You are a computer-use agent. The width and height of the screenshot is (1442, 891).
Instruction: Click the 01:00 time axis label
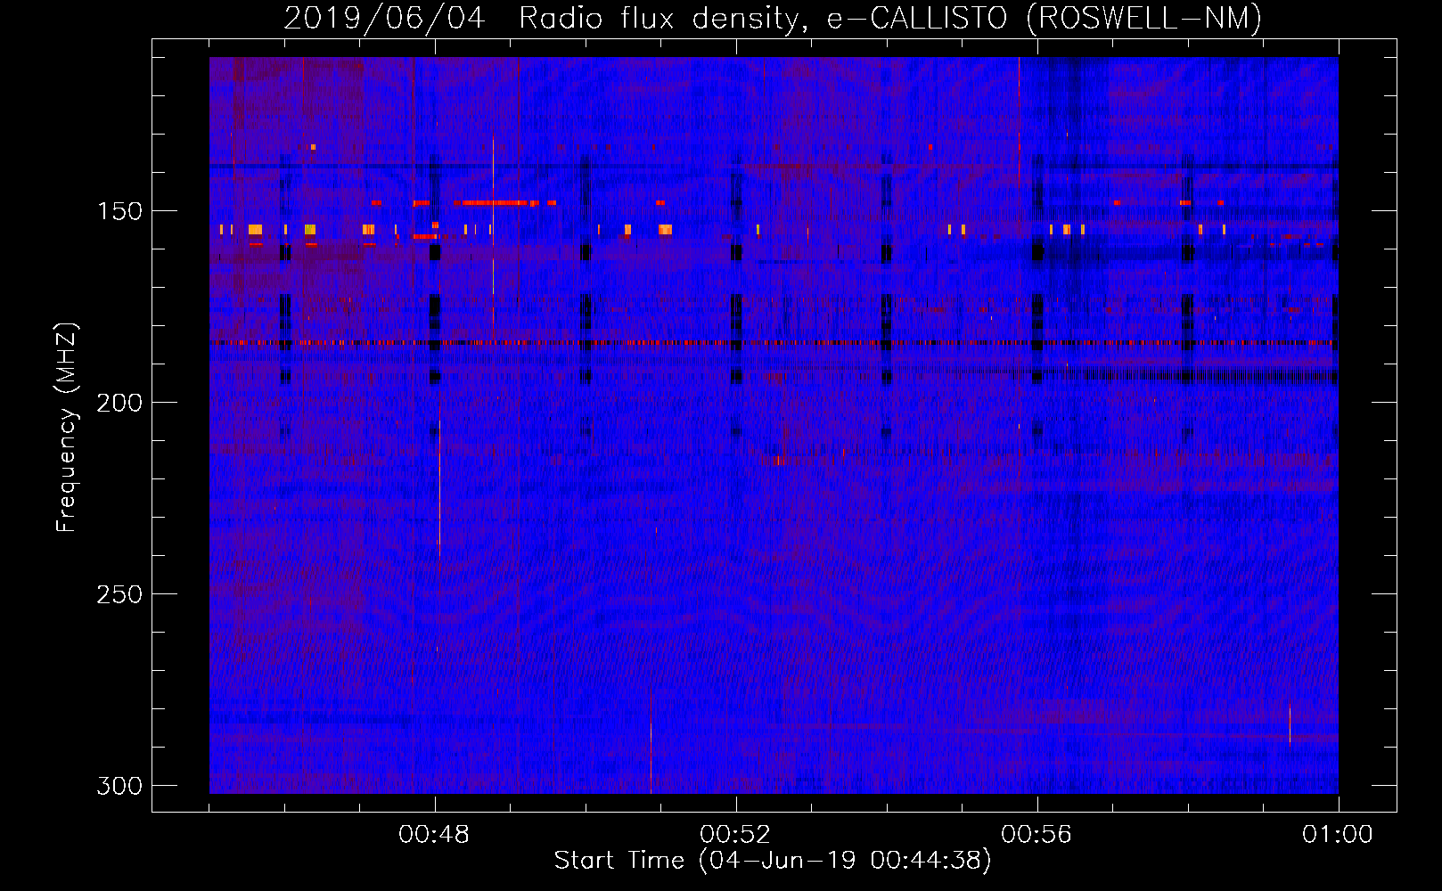coord(1338,835)
